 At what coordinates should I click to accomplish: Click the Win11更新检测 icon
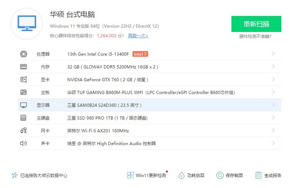[131, 175]
